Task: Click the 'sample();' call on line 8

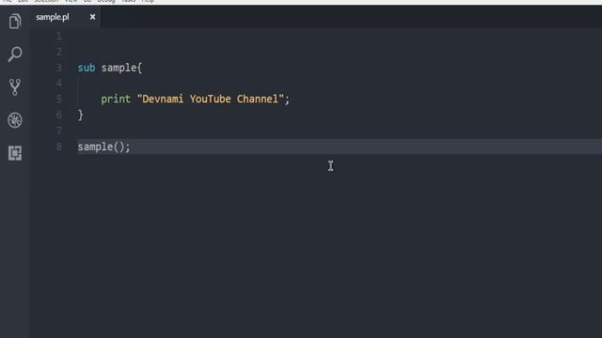Action: (x=104, y=146)
